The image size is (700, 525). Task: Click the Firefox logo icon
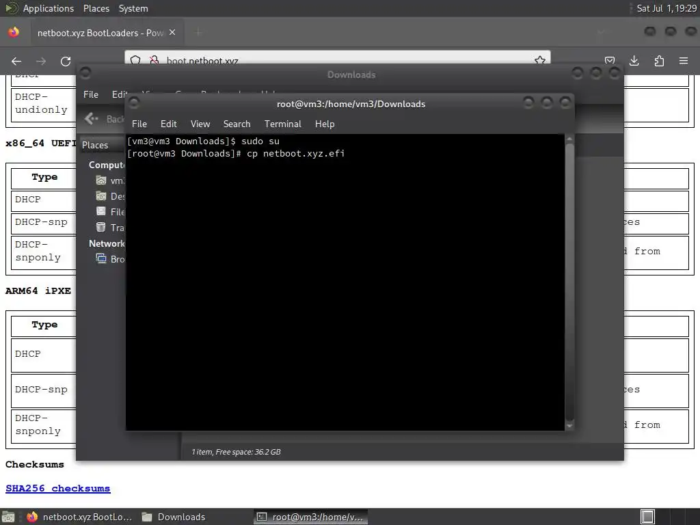point(14,32)
